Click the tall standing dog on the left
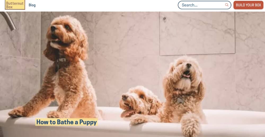This screenshot has width=265, height=137. pos(56,67)
